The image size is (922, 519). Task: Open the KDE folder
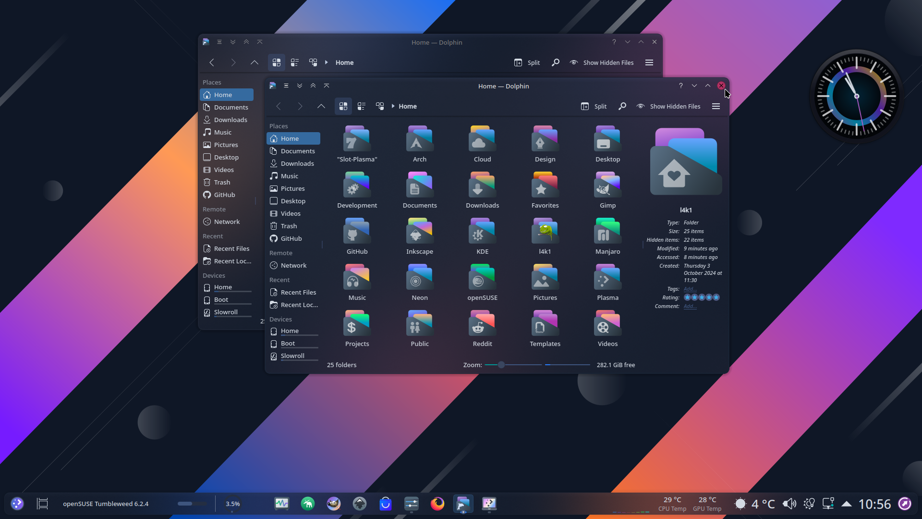click(x=482, y=236)
